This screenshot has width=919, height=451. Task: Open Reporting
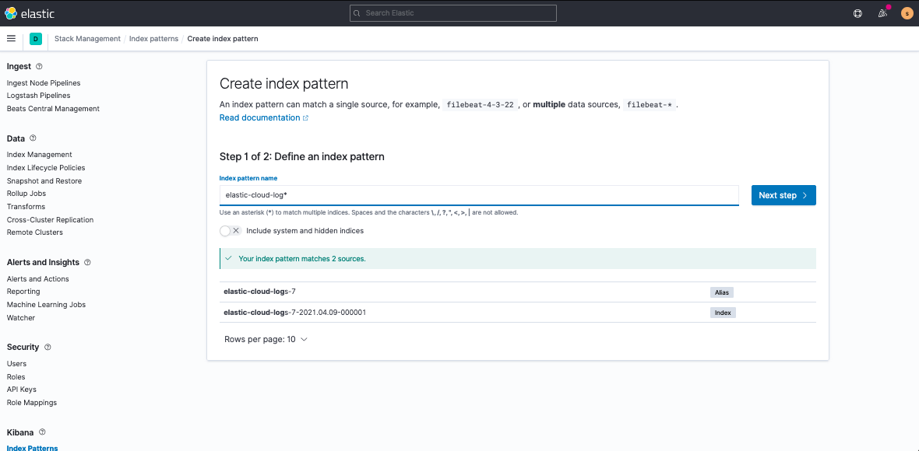pos(23,292)
